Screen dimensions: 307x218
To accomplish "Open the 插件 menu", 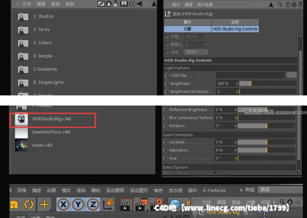I will click(192, 190).
